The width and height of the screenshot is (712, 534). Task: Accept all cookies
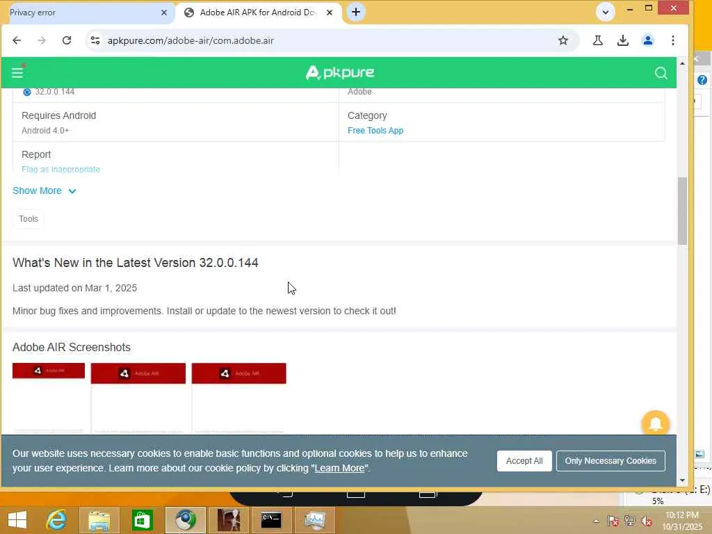click(524, 461)
